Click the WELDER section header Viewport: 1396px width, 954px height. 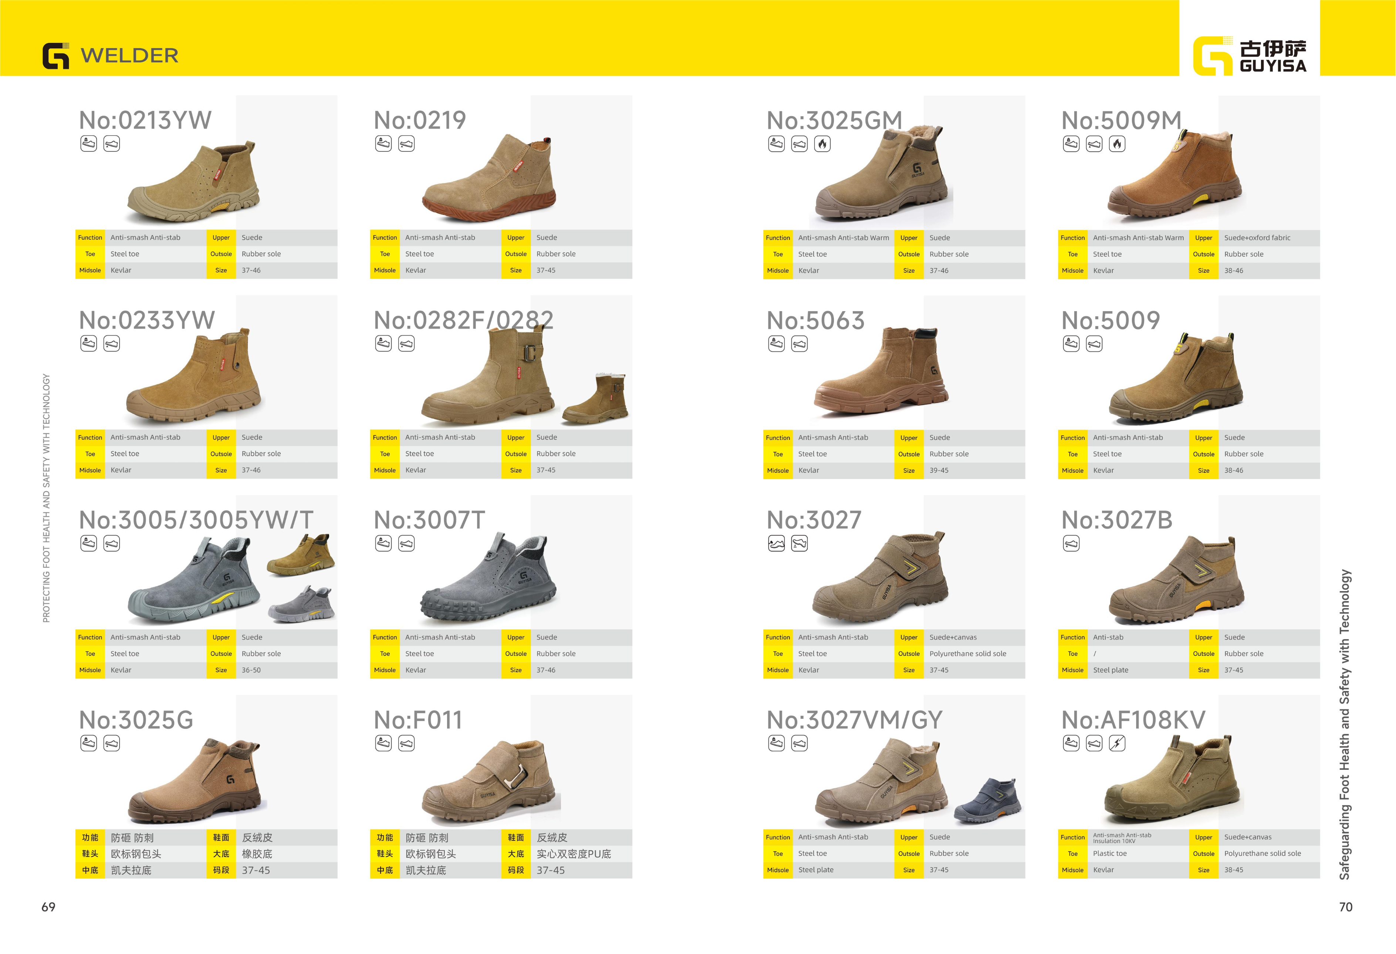pos(129,55)
